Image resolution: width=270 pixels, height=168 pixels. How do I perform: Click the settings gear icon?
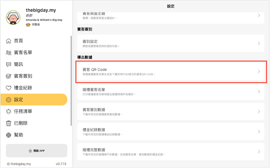9,100
